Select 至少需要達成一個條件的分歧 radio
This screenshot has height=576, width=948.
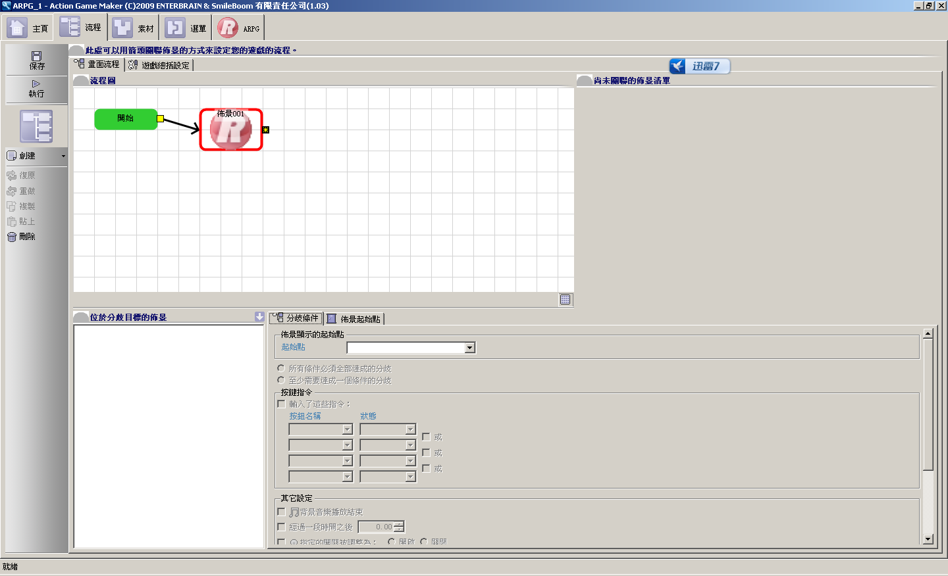(281, 380)
